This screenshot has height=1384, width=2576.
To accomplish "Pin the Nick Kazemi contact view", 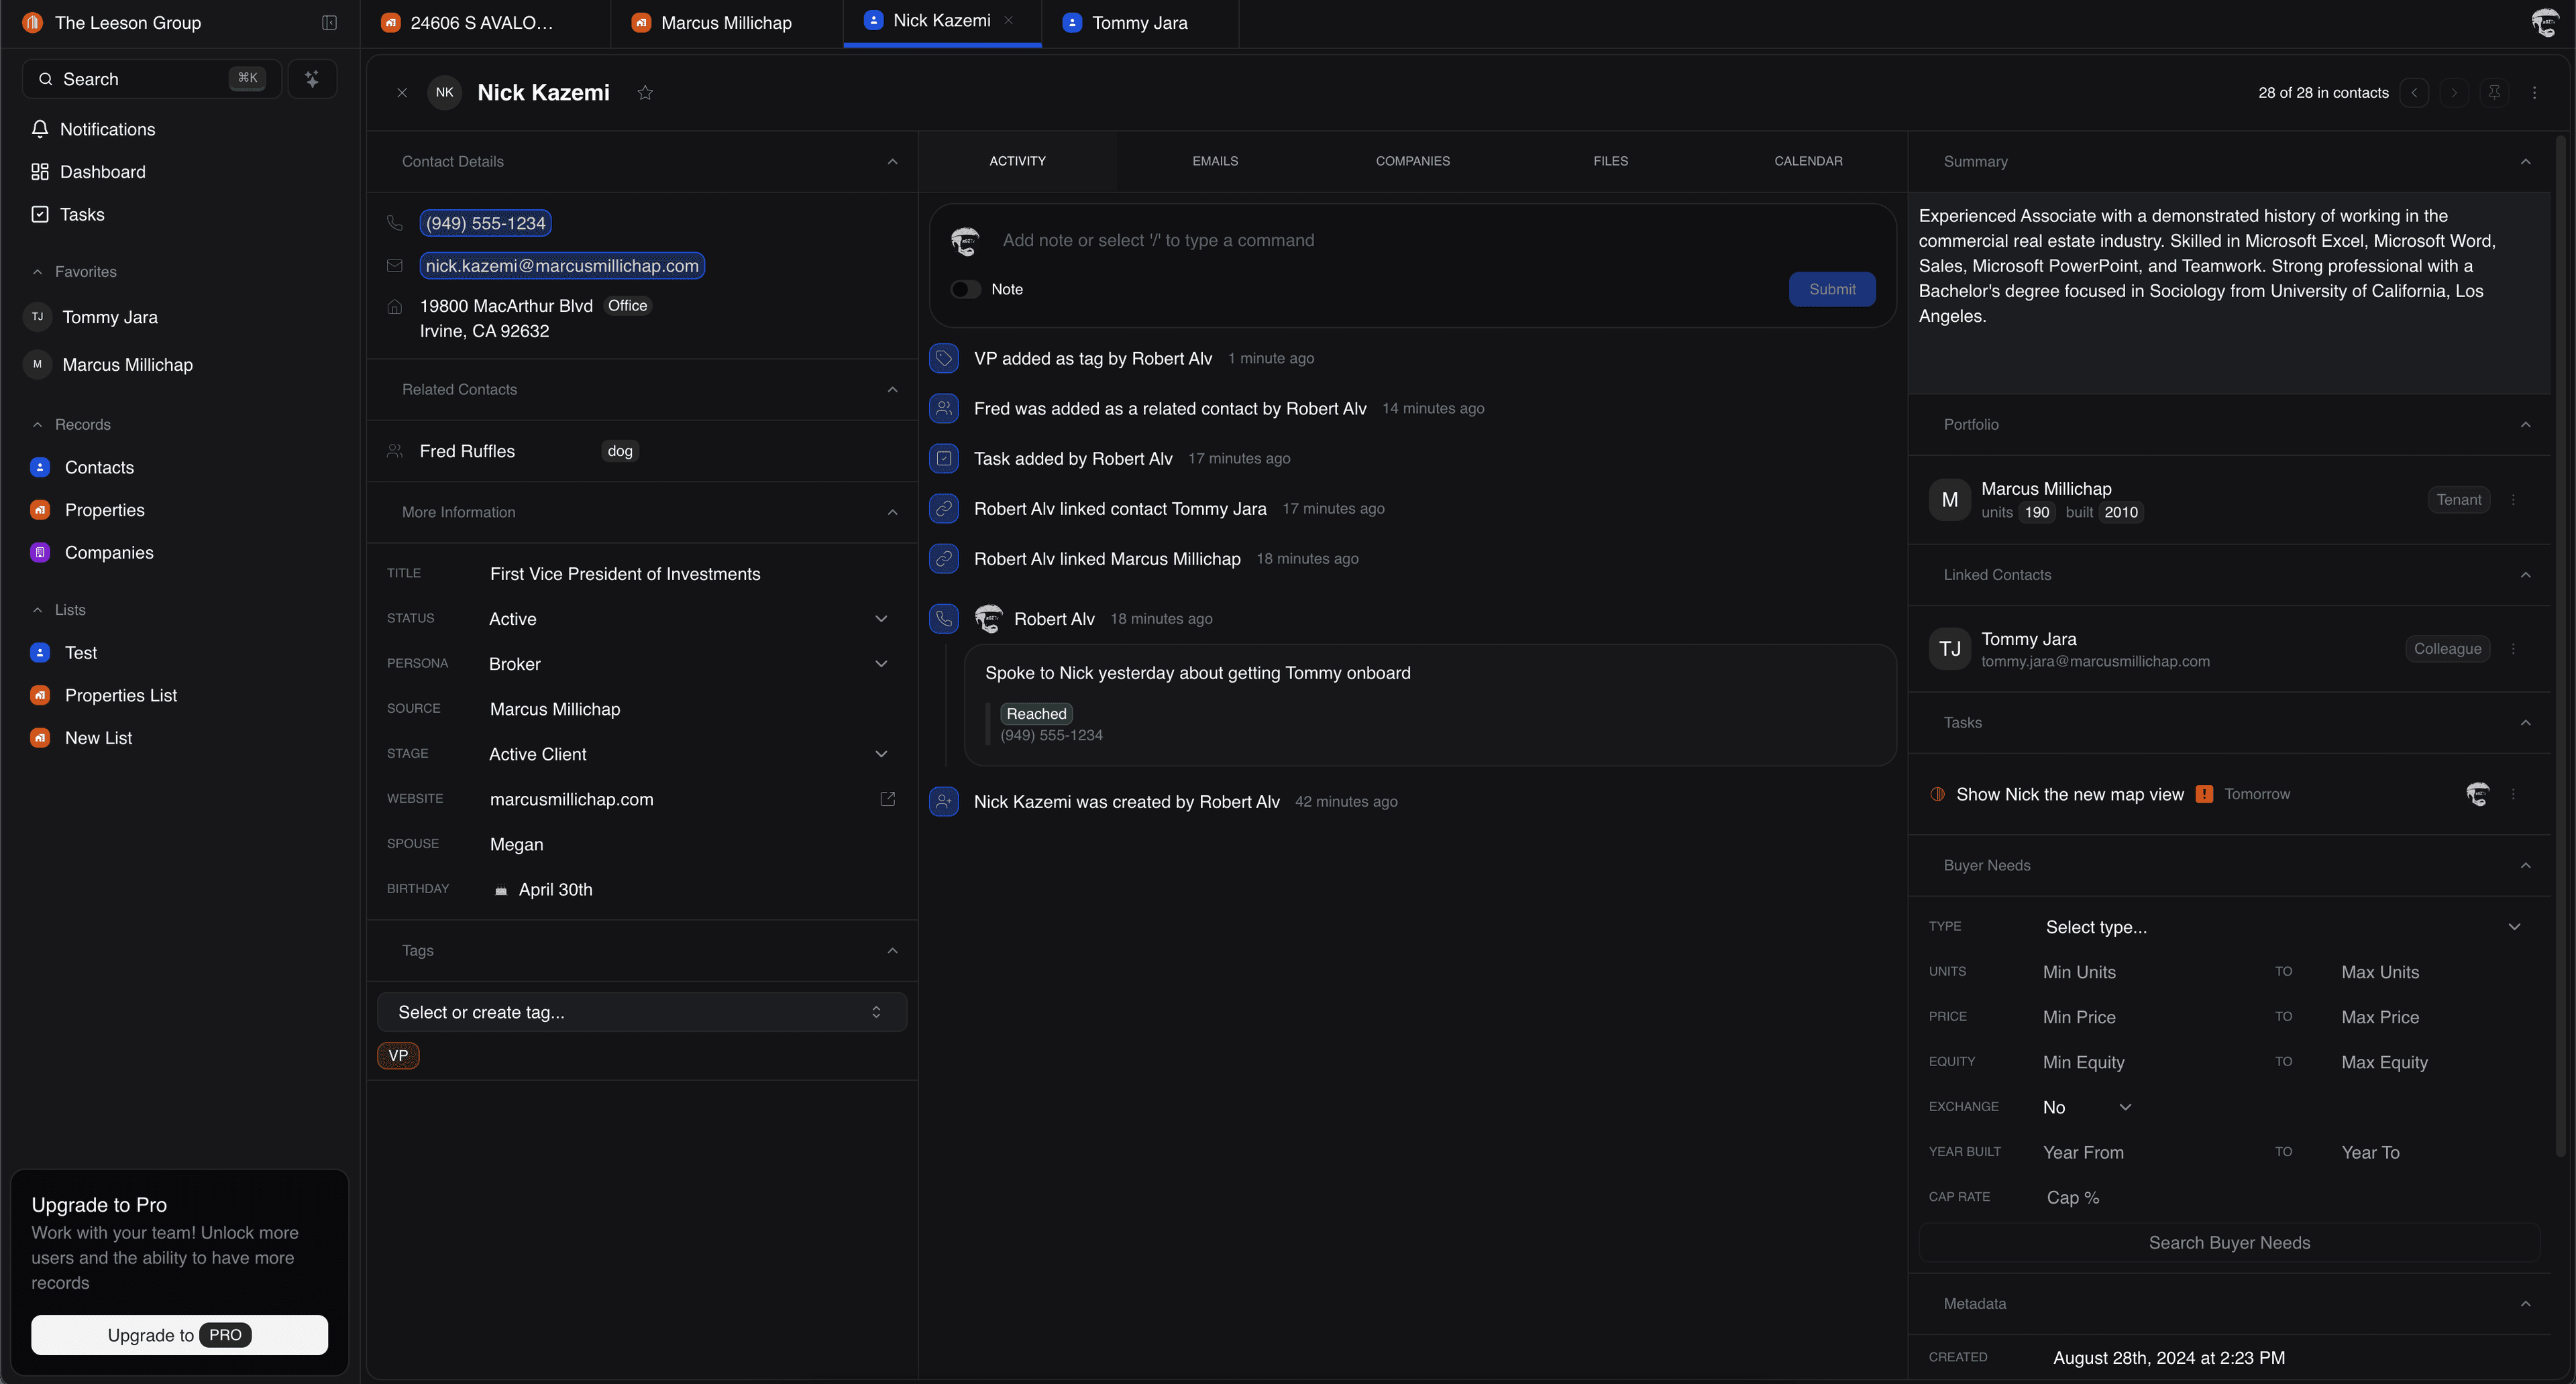I will [x=2494, y=92].
